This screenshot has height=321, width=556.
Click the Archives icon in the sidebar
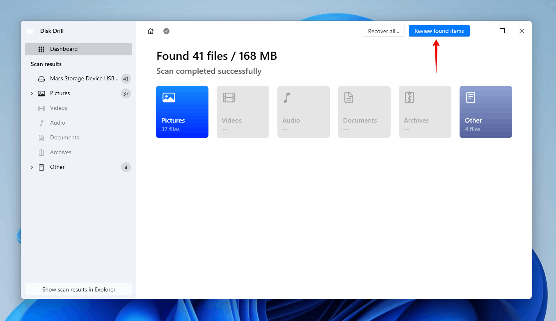coord(41,153)
